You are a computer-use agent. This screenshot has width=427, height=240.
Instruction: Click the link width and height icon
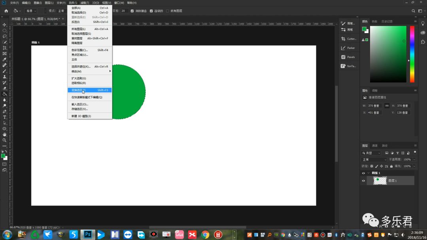coord(387,106)
